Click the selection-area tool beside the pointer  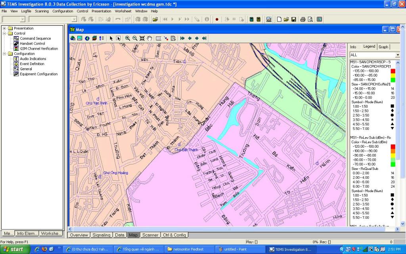pyautogui.click(x=118, y=38)
